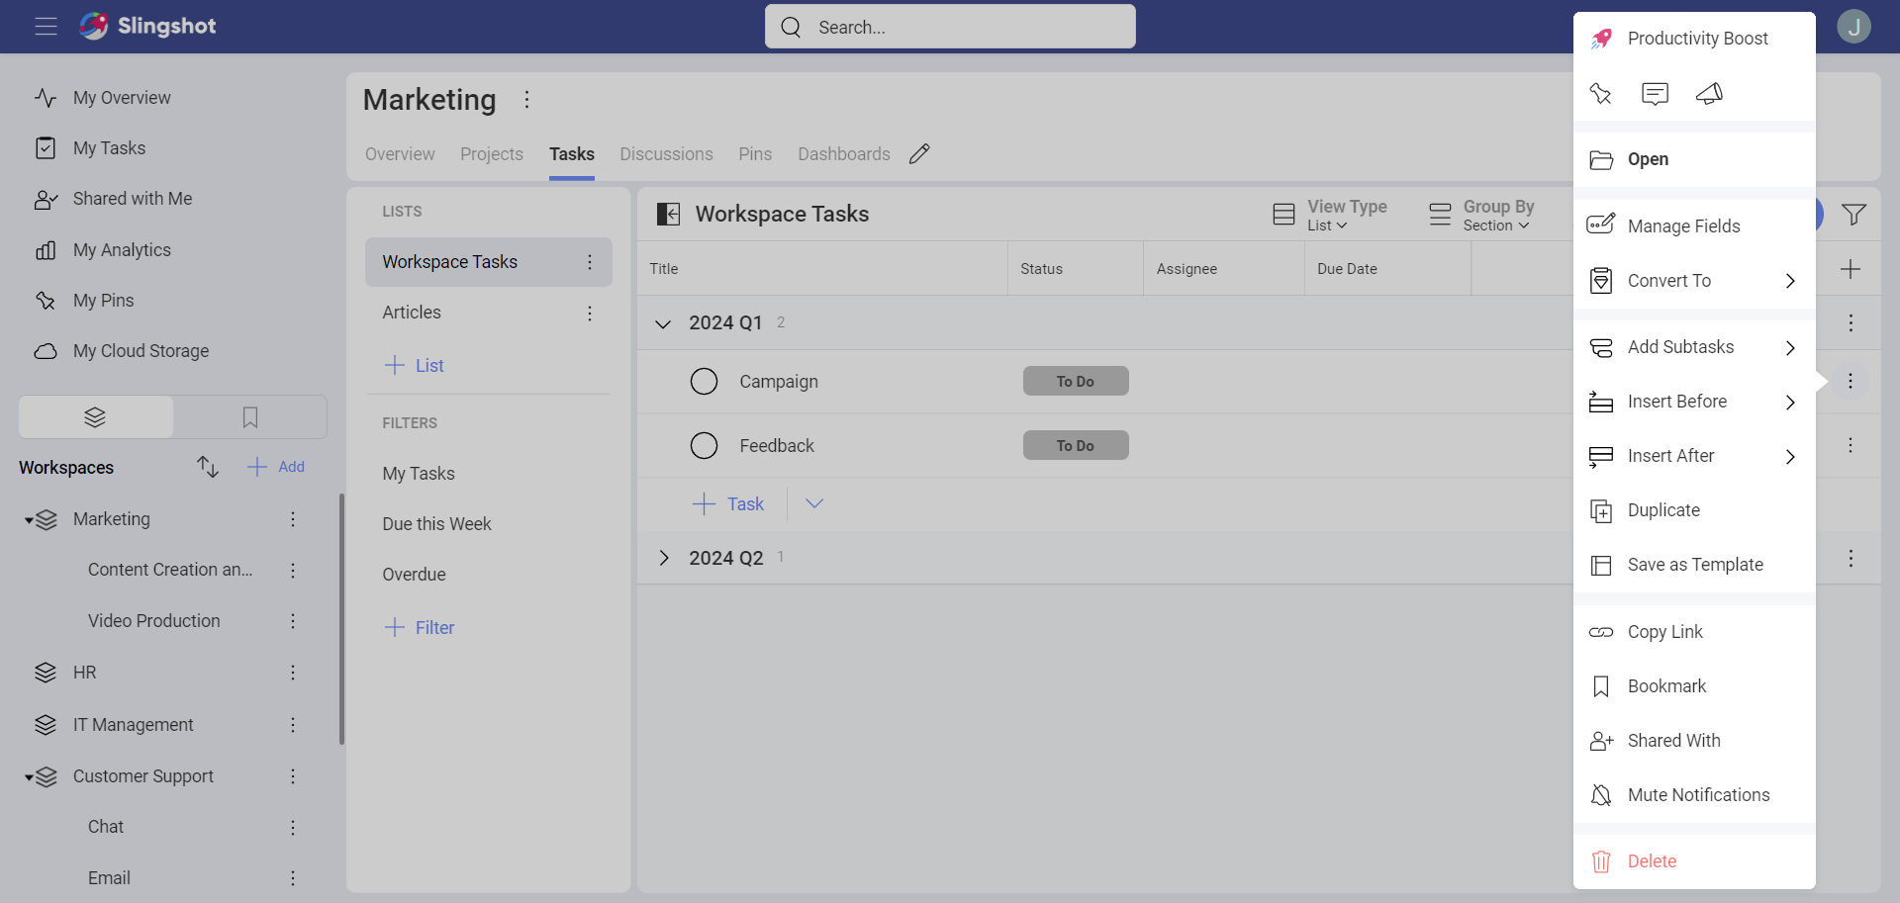Add a column with plus icon
This screenshot has height=903, width=1900.
(1850, 269)
